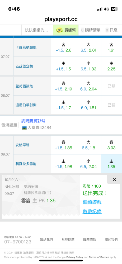122x264 pixels.
Task: Click the 雪崩 主 PK 1.35 bet summary
Action: 38,201
